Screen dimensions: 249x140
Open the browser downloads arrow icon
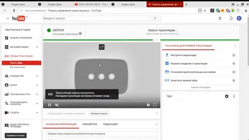[x=245, y=10]
